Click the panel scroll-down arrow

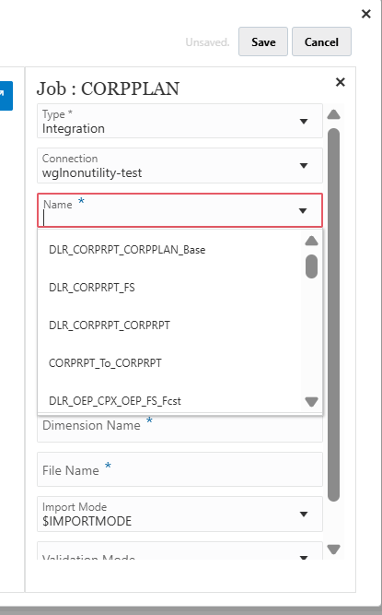333,550
